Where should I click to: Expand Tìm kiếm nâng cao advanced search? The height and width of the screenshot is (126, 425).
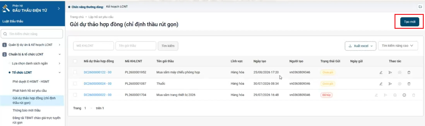398,46
